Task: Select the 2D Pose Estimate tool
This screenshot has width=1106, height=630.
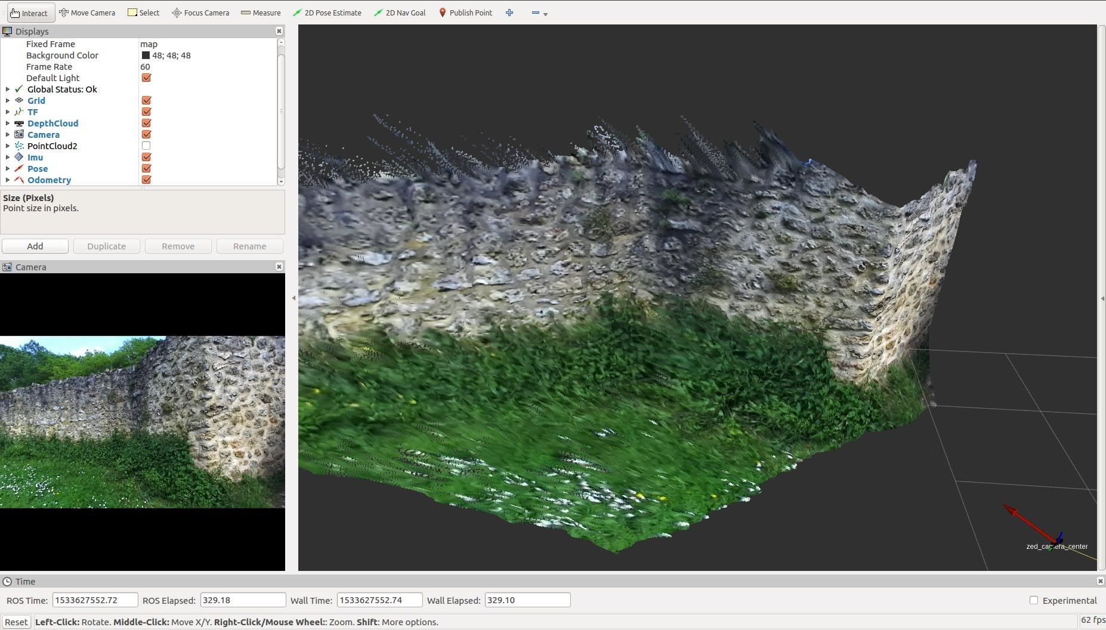Action: point(327,13)
